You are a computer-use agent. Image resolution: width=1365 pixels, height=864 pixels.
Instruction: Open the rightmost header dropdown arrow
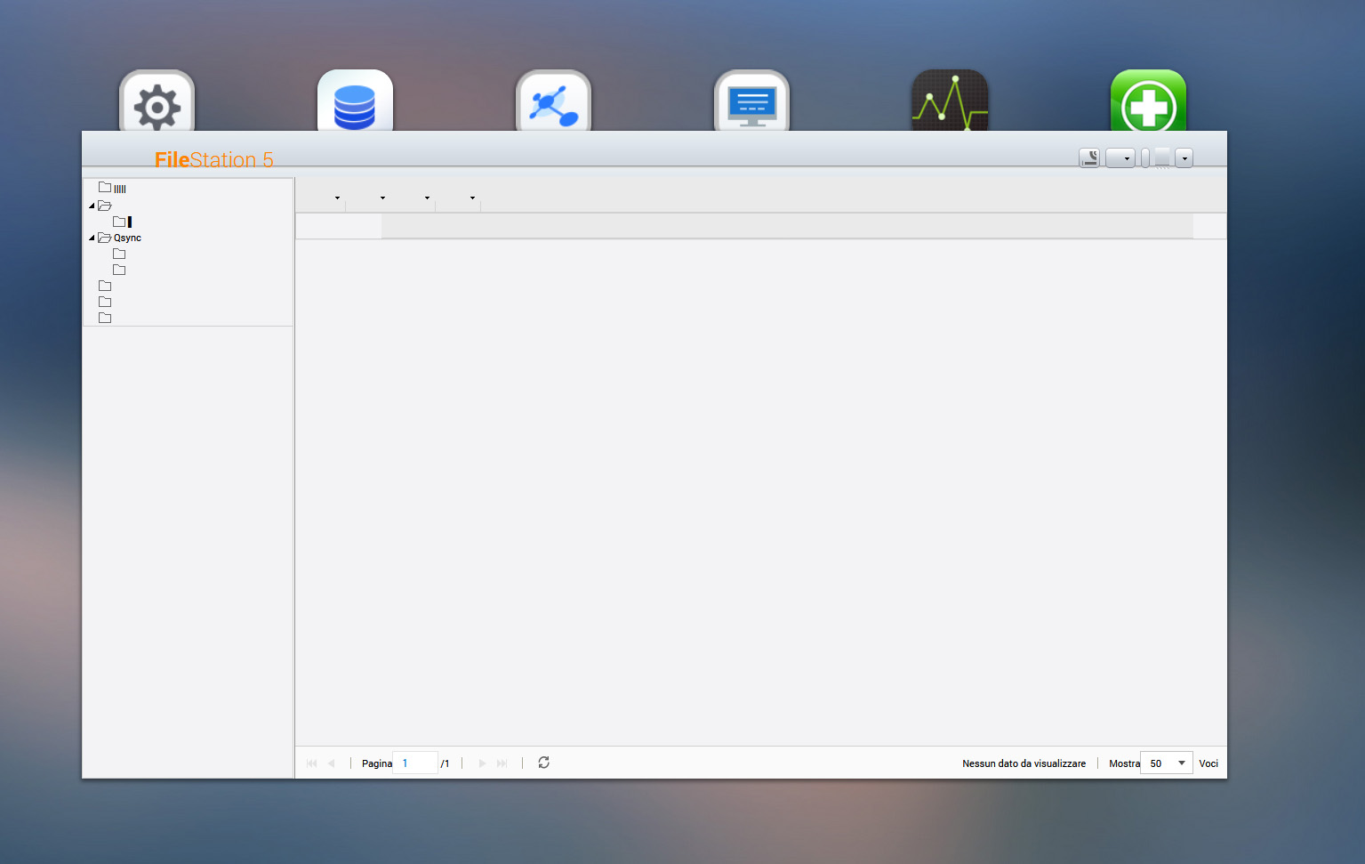click(1184, 158)
